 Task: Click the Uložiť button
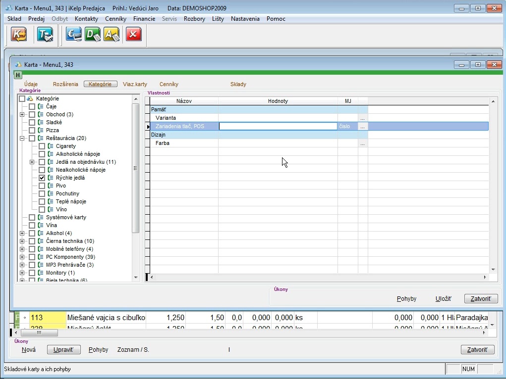pyautogui.click(x=443, y=299)
